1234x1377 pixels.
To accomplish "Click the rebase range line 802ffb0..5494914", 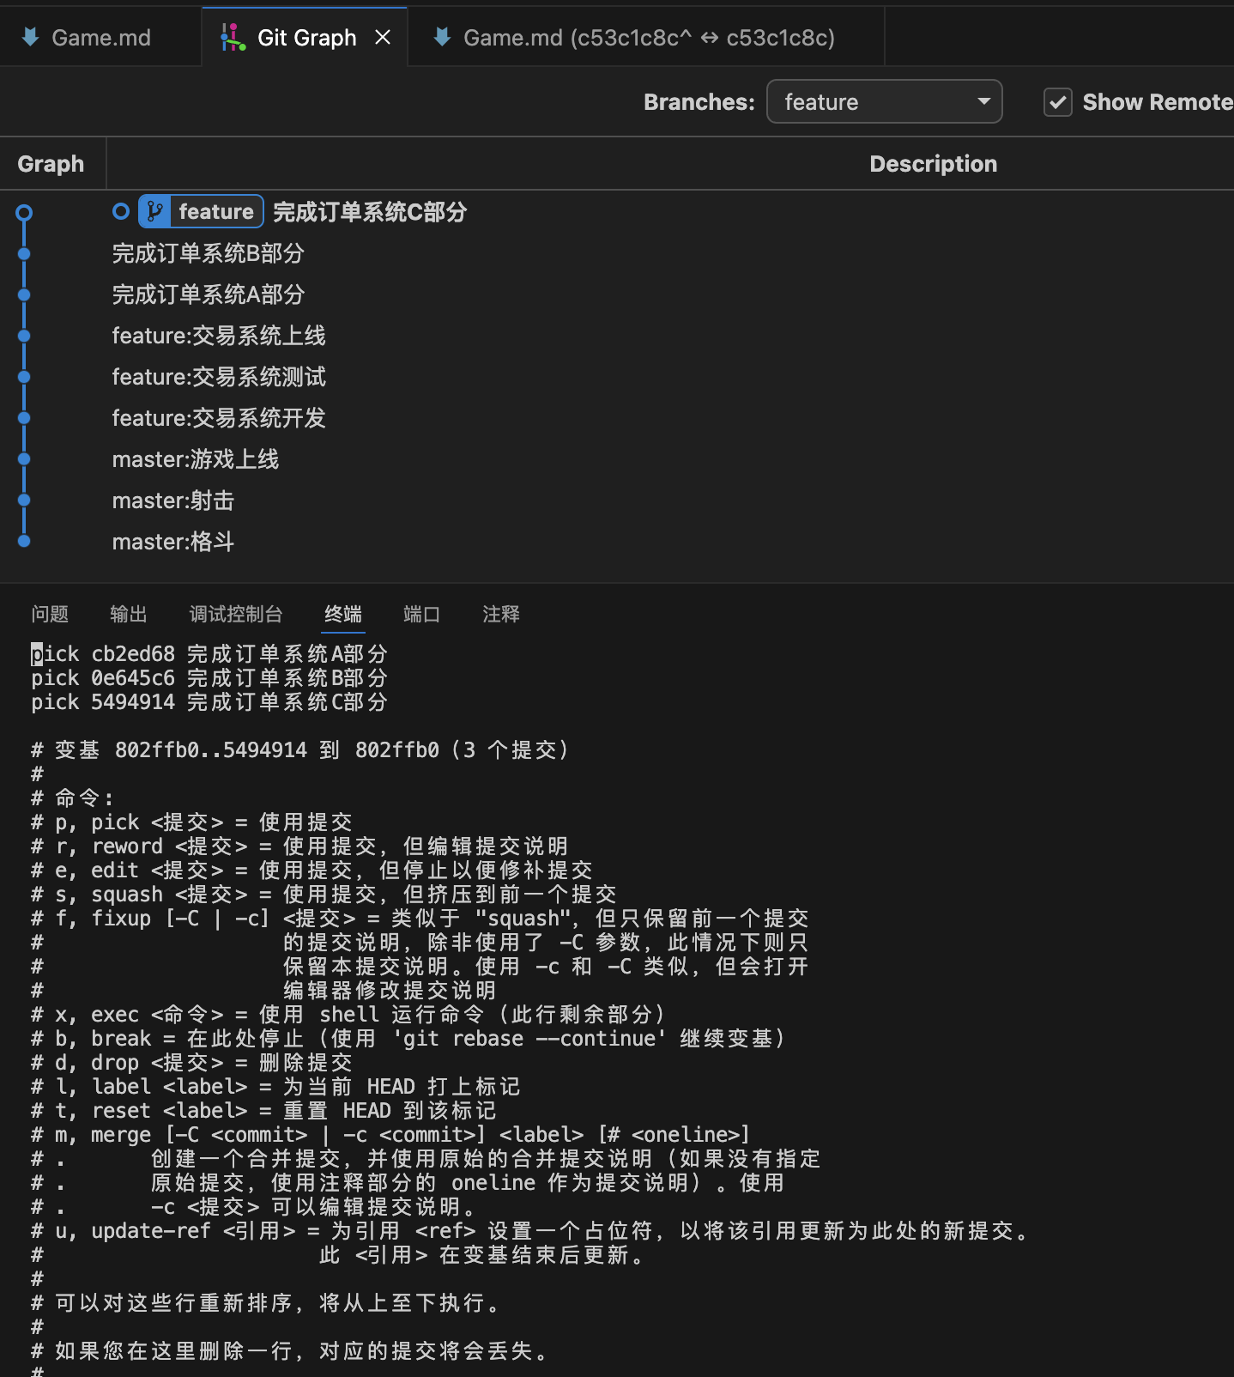I will 300,750.
